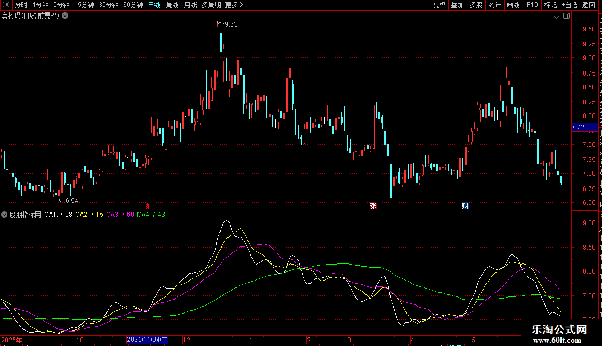Click the 2025/11/04 date label
This screenshot has width=602, height=346.
point(147,340)
